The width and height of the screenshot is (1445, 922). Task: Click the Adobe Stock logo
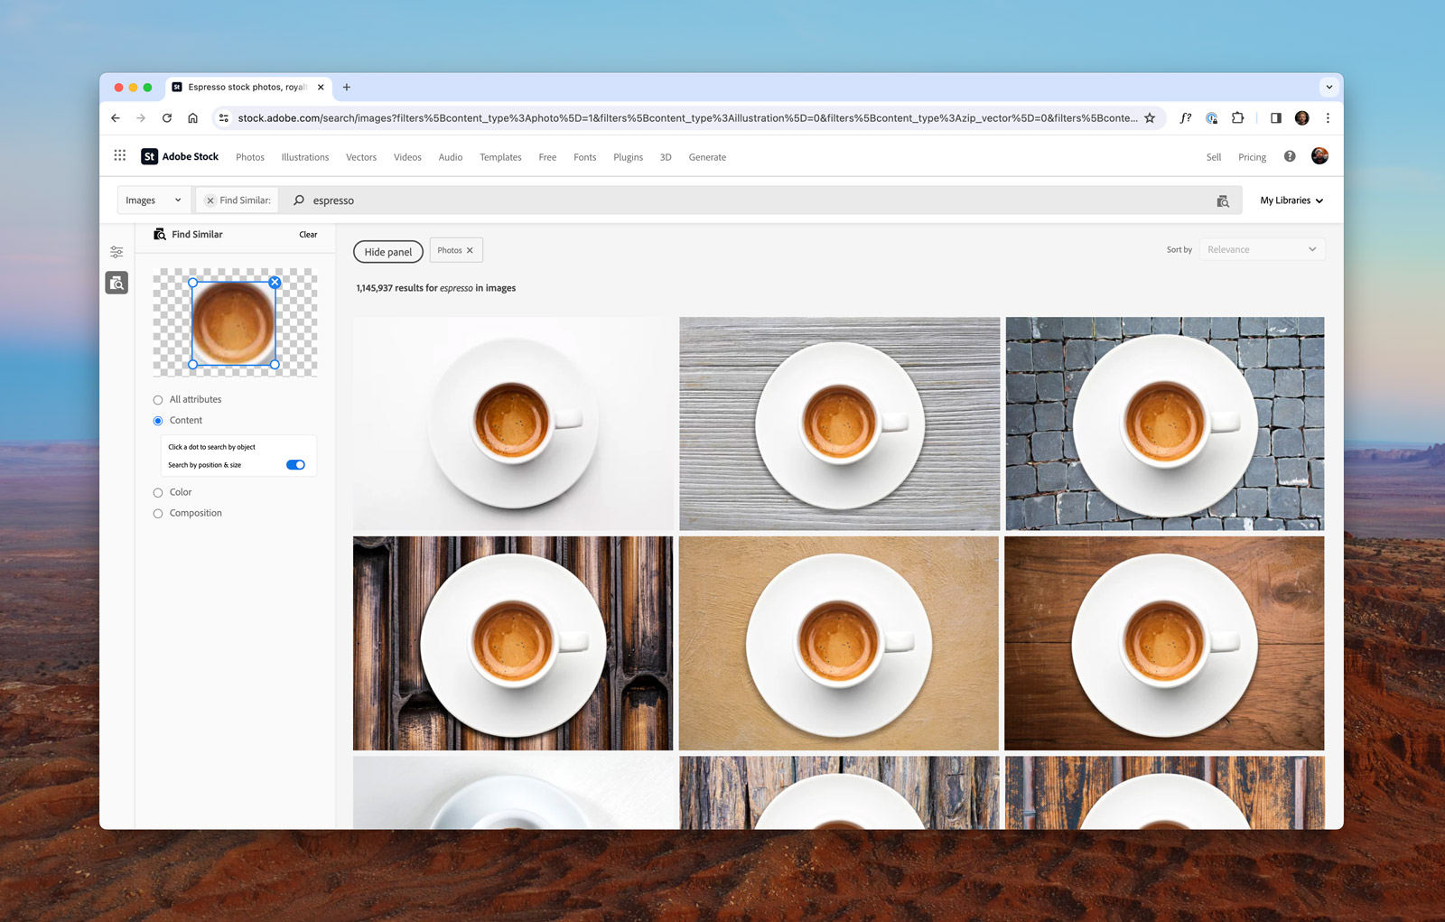180,156
